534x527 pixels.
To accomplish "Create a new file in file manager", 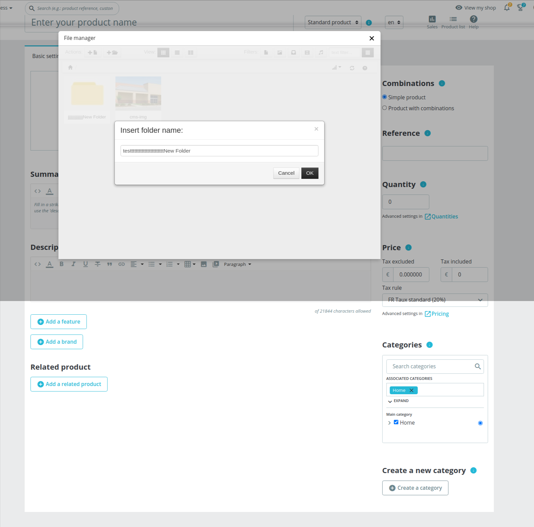I will pos(91,52).
